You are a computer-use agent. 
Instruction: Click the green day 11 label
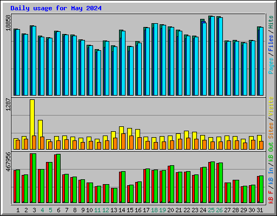tap(97, 210)
